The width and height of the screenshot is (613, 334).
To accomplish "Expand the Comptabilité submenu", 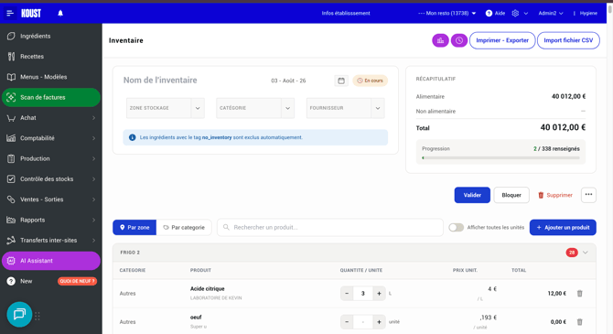I will [94, 138].
